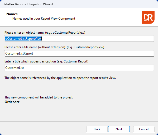Select the CustomerList caption title field

(79, 68)
